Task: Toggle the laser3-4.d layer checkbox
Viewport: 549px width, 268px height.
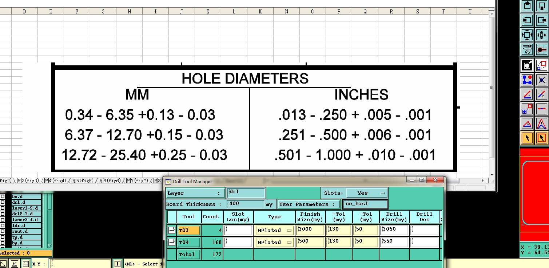Action: (x=3, y=220)
